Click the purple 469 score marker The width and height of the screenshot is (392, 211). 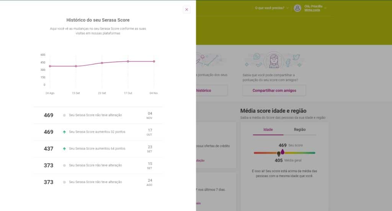(x=283, y=151)
